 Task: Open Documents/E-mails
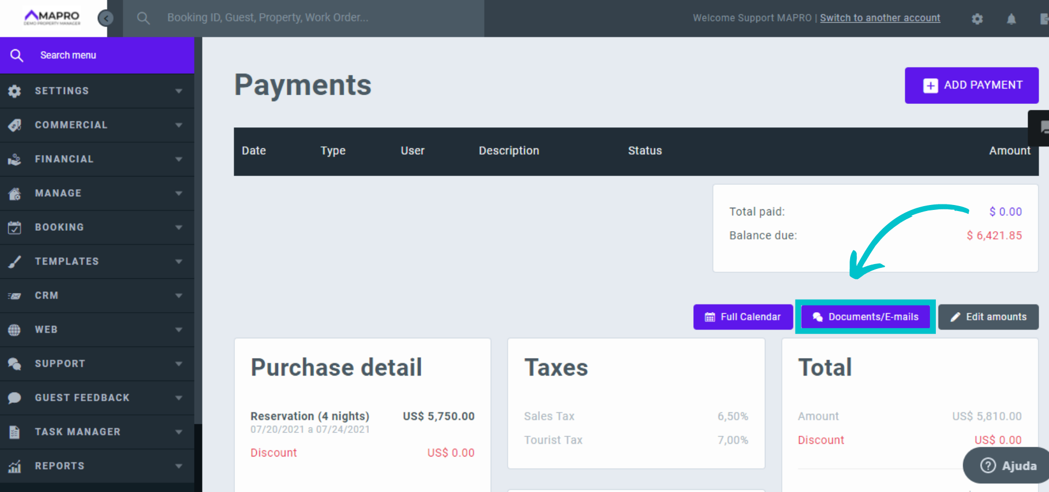(865, 317)
